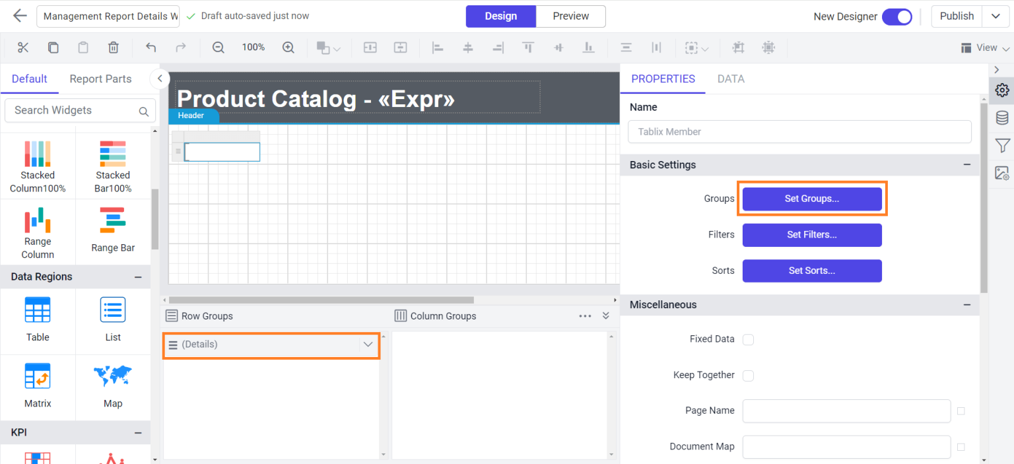Click the Zoom In icon
1014x464 pixels.
288,47
